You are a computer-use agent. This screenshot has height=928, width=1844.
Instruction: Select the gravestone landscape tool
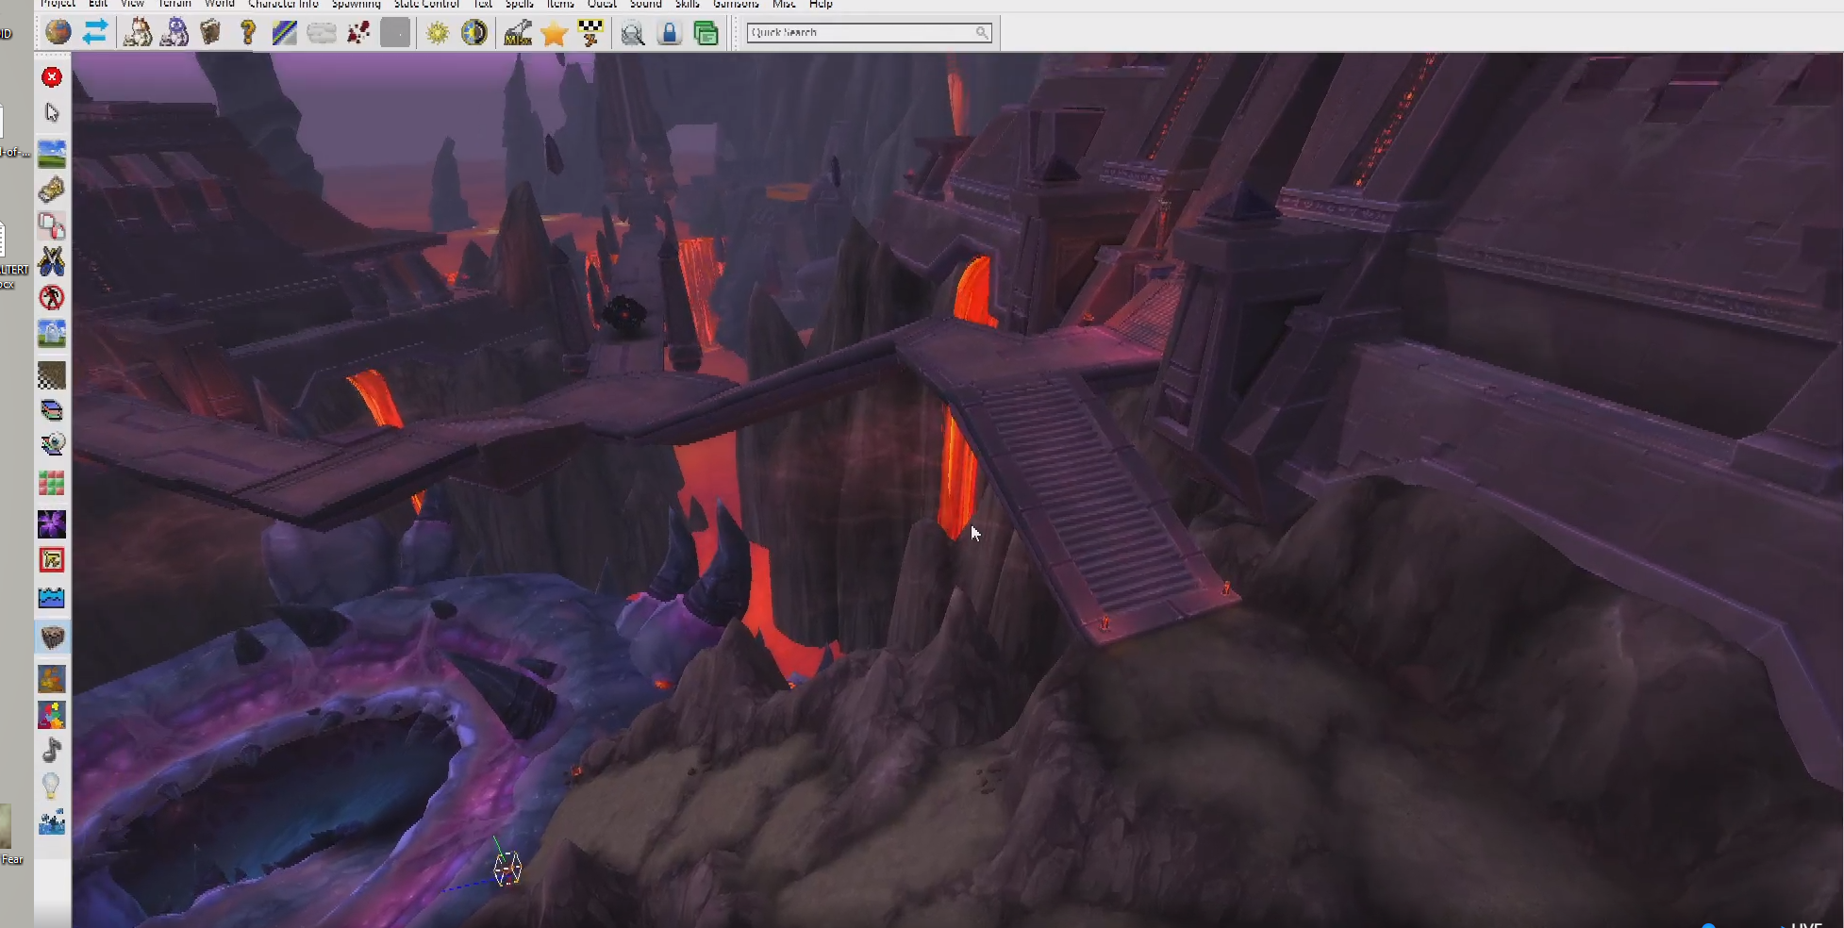coord(52,334)
